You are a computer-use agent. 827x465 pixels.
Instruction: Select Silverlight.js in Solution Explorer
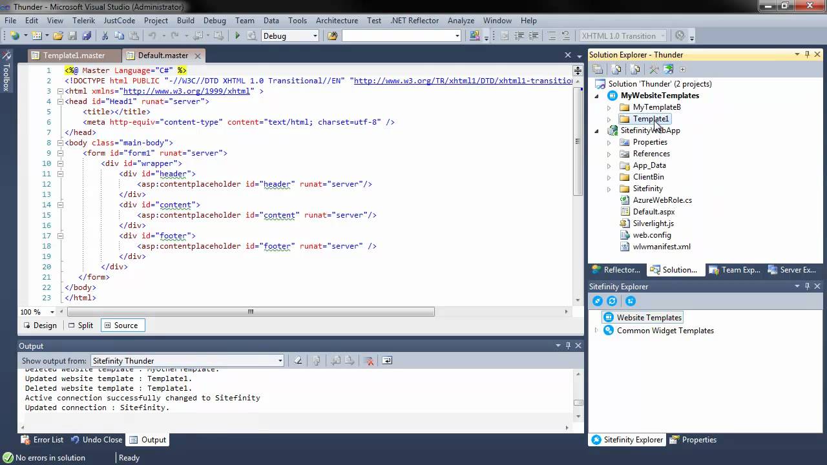[x=653, y=223]
